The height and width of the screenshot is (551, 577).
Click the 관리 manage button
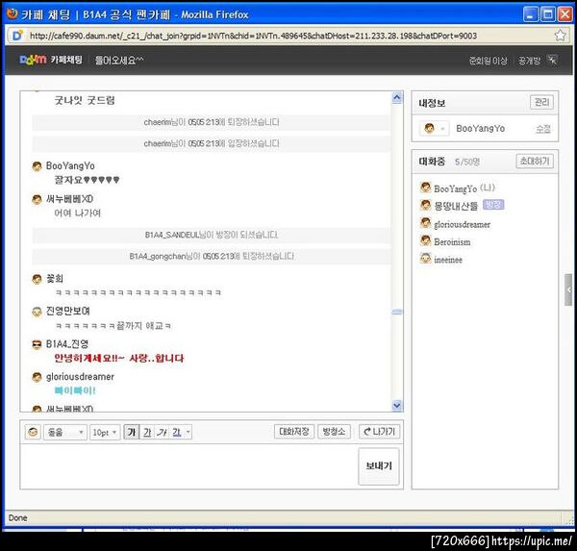[541, 102]
